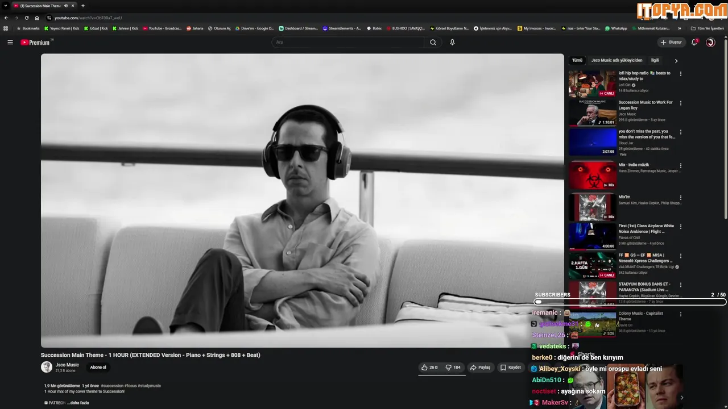728x409 pixels.
Task: Open more options for lofi hip hop radio
Action: 680,74
